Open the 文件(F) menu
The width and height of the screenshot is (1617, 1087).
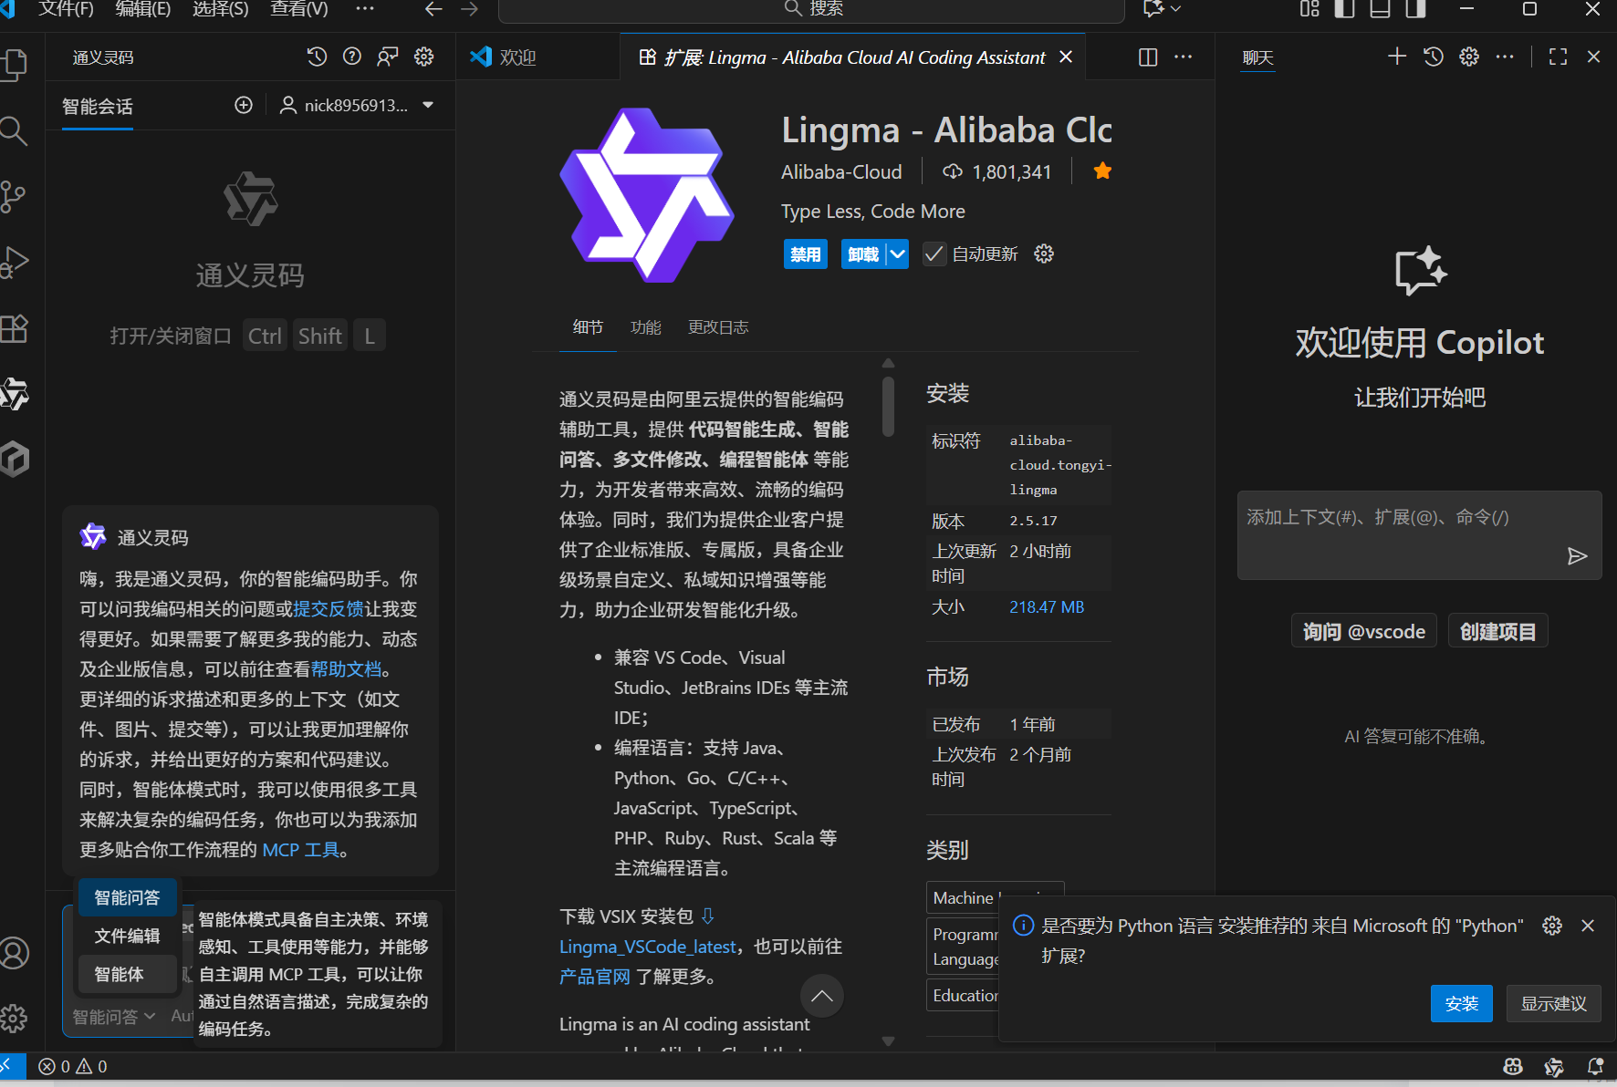tap(66, 9)
